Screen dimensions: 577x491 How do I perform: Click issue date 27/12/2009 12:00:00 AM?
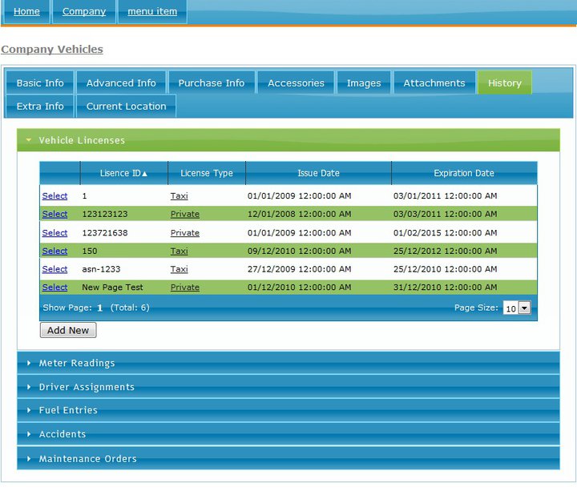299,269
